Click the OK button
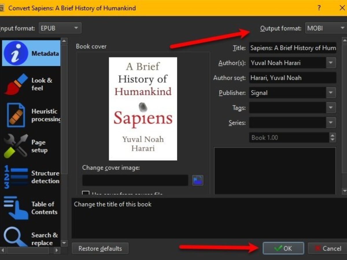347x260 pixels. coord(283,248)
